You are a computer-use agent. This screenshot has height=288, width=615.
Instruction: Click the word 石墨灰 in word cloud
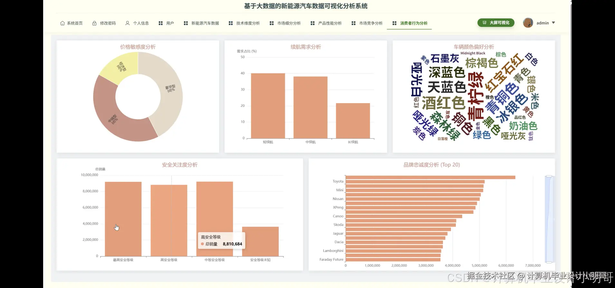pyautogui.click(x=445, y=58)
